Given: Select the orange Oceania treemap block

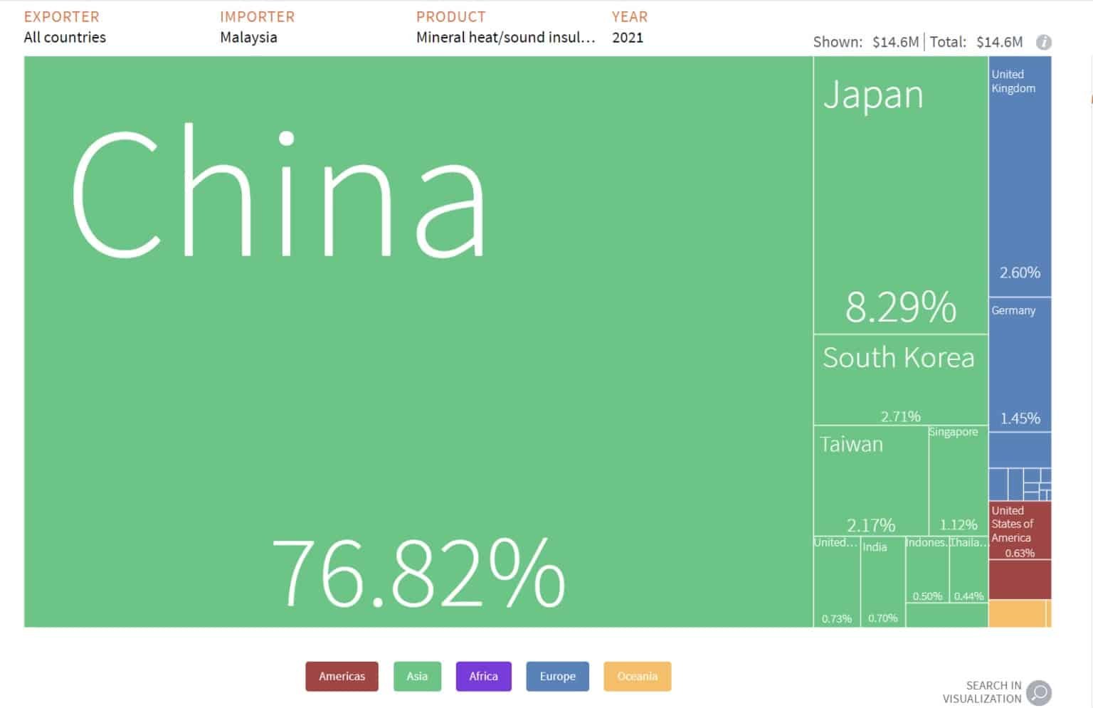Looking at the screenshot, I should 1017,613.
